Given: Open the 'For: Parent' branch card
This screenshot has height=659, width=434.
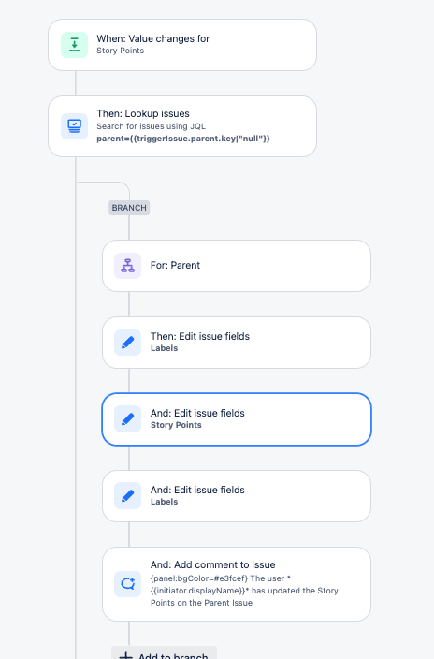Looking at the screenshot, I should tap(237, 266).
